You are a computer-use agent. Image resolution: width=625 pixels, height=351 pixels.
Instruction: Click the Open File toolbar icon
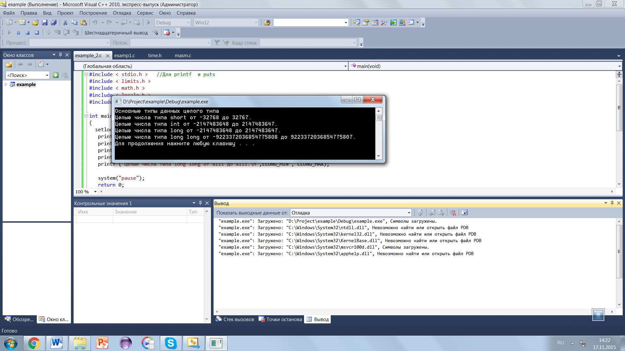(35, 22)
